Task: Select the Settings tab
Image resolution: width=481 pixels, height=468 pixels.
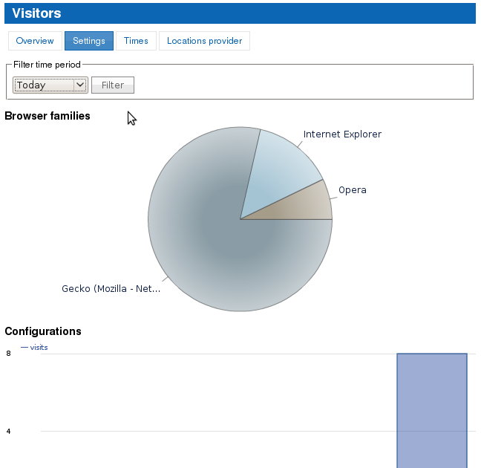Action: pyautogui.click(x=89, y=41)
